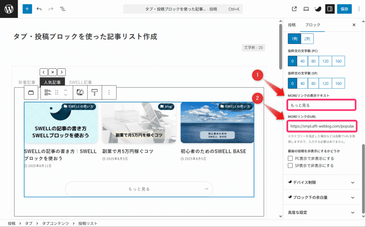366x227 pixels.
Task: Delete the tab with X button
Action: [x=53, y=72]
